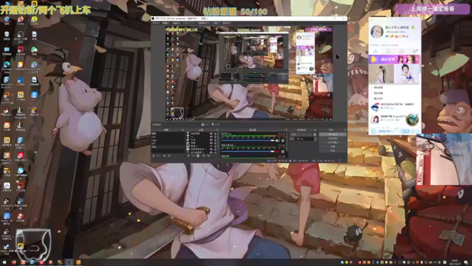
Task: Remove the selected scene in OBS
Action: [158, 155]
